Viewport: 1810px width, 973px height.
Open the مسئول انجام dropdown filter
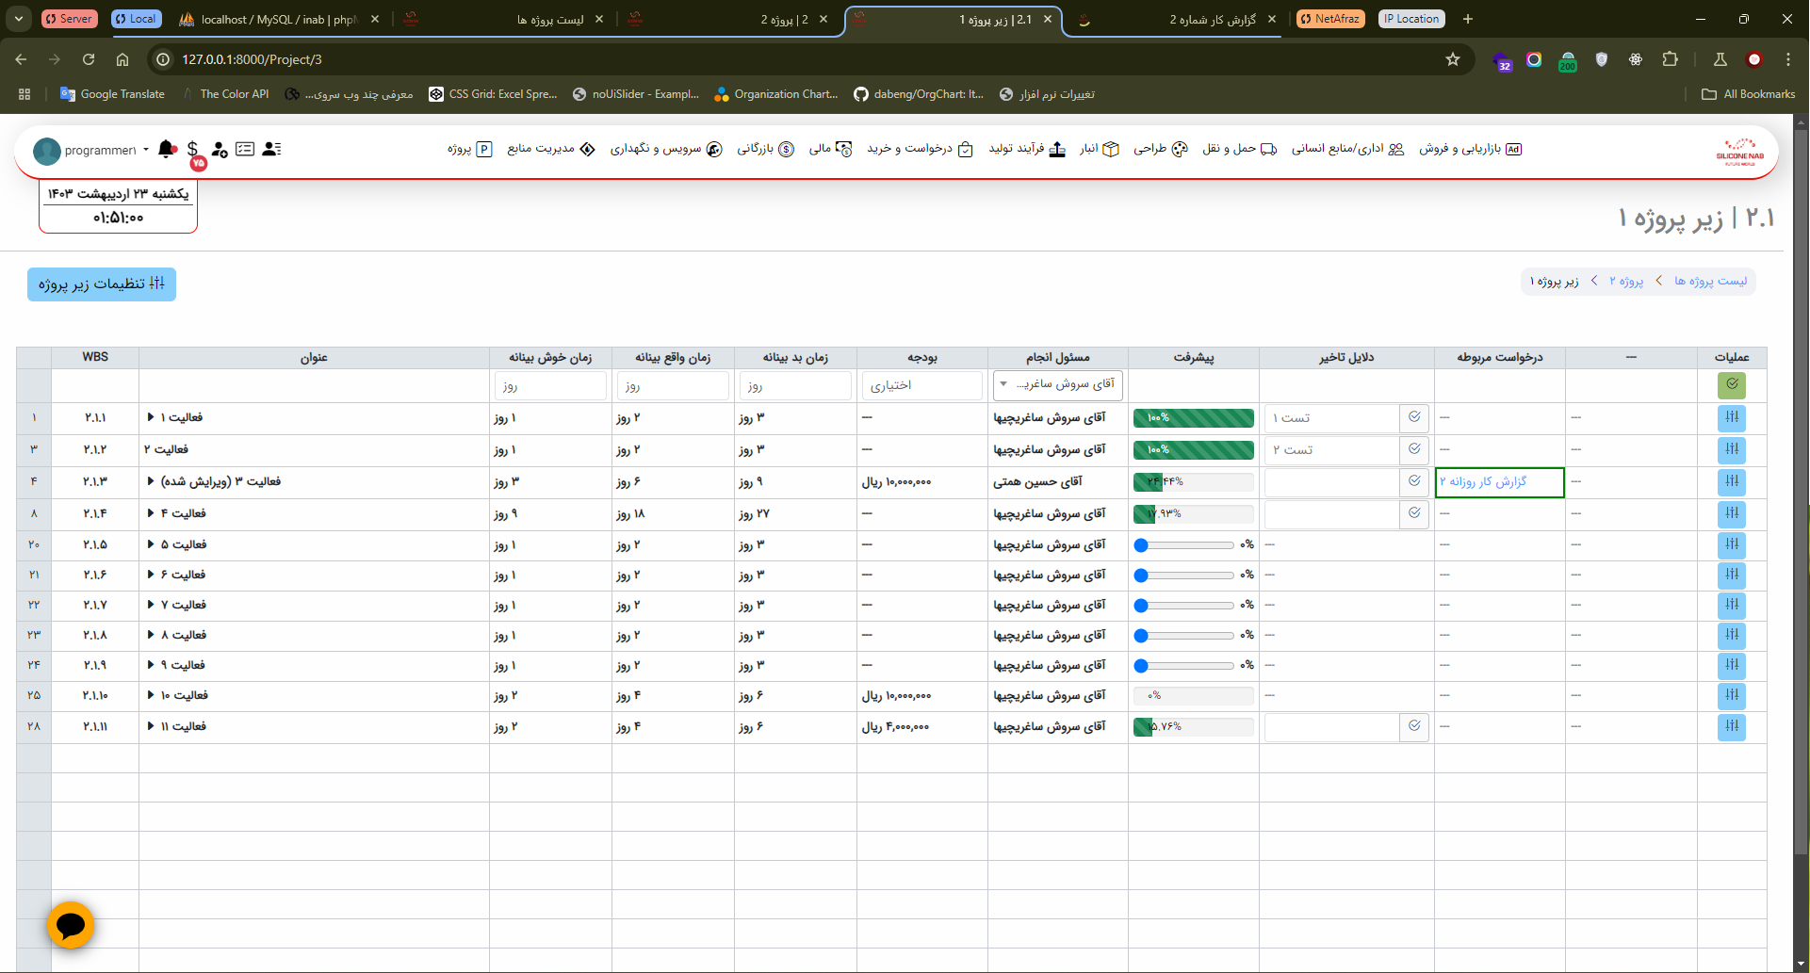point(1057,384)
